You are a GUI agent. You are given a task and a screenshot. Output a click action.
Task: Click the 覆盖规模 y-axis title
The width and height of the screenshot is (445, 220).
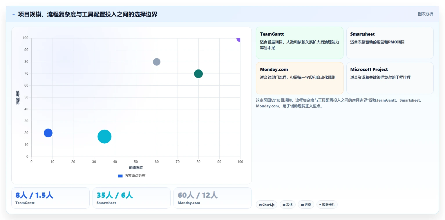18,98
